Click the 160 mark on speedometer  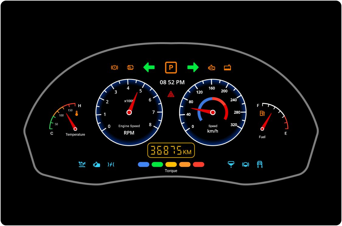click(x=211, y=88)
